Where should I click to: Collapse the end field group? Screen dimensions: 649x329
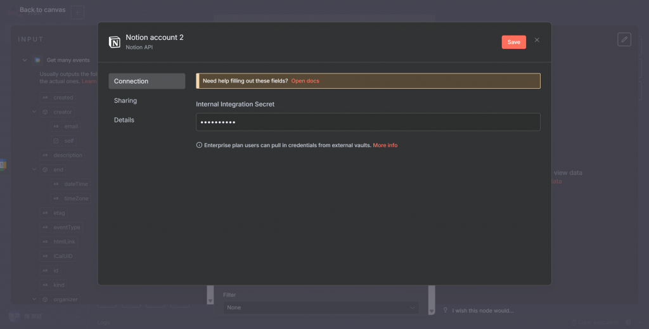[34, 169]
